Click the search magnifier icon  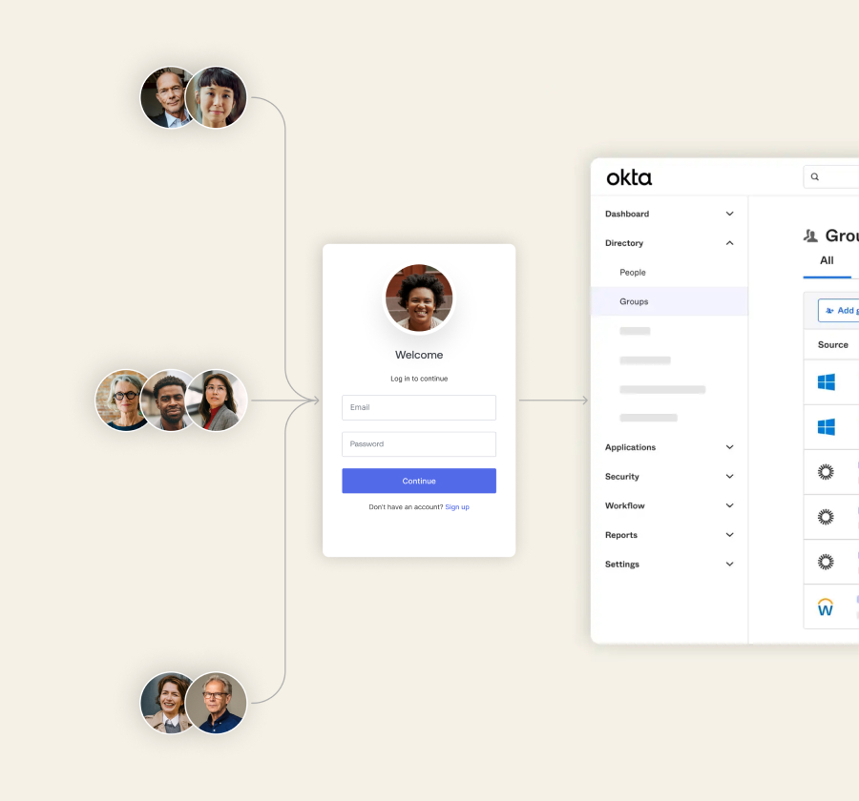[x=815, y=177]
